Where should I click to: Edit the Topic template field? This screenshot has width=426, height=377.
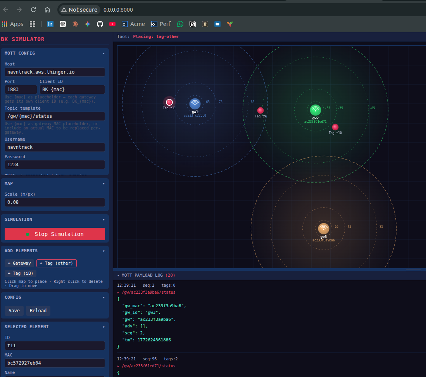coord(55,116)
